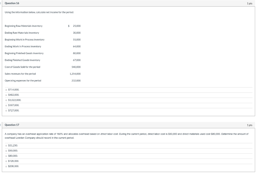
Task: Pick $80,000 for Question 17
Action: coord(6,156)
